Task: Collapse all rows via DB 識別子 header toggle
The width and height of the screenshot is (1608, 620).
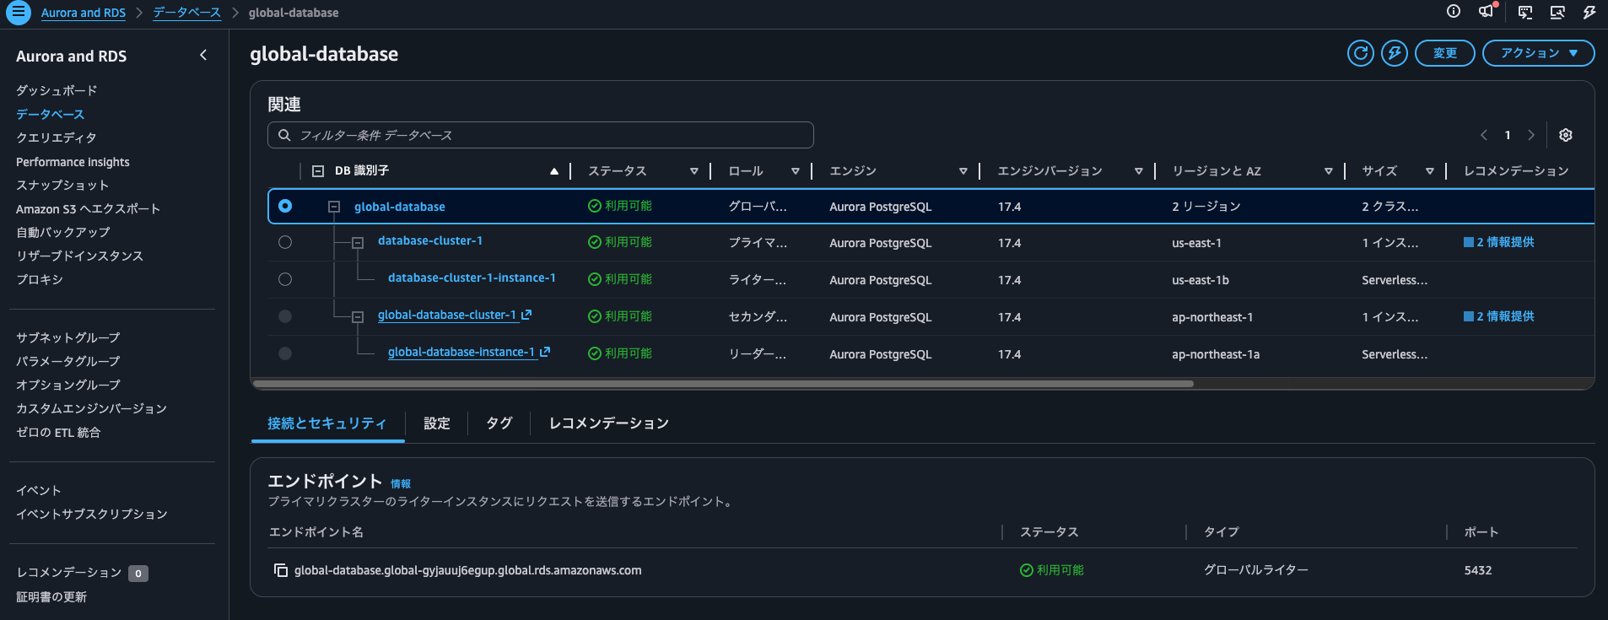Action: pyautogui.click(x=318, y=170)
